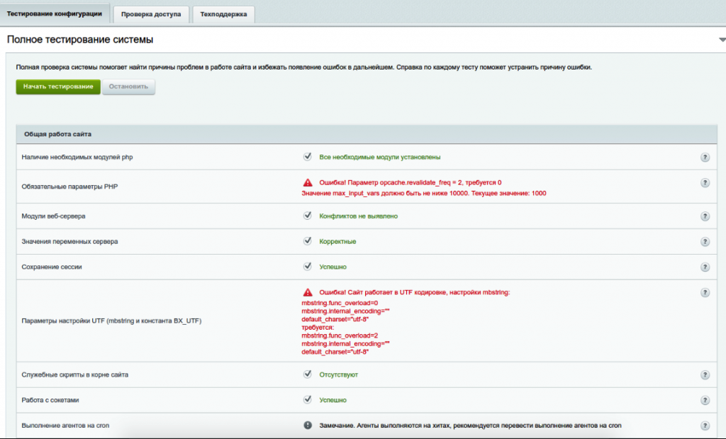Click help icon for web server modules
726x439 pixels.
[x=705, y=216]
